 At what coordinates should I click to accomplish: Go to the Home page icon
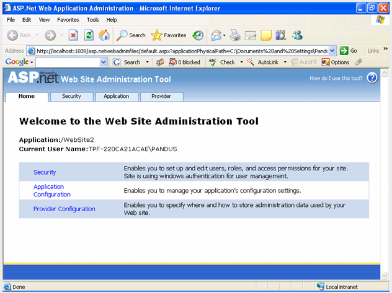click(104, 35)
